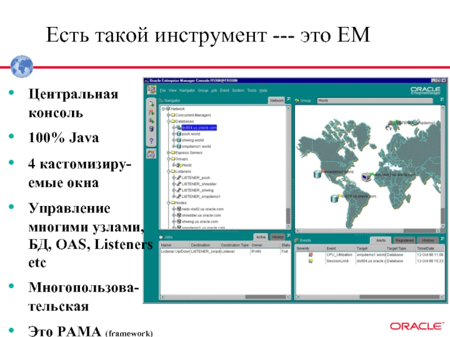450x337 pixels.
Task: Expand the Concurrent Managers folder
Action: coord(169,115)
